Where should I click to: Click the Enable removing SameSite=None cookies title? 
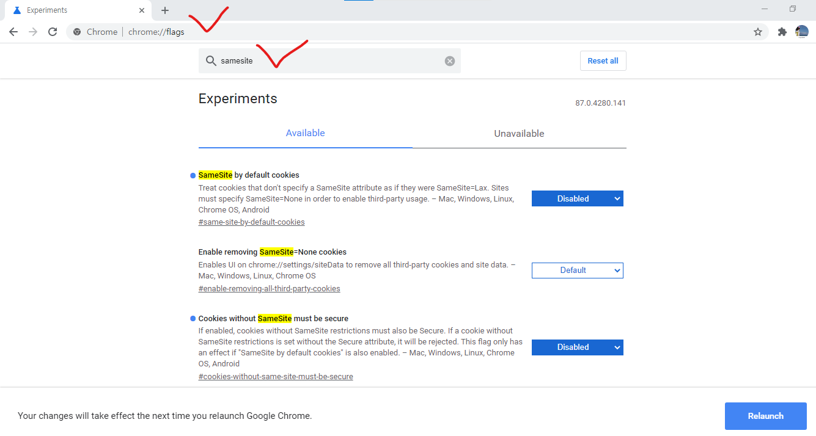273,252
